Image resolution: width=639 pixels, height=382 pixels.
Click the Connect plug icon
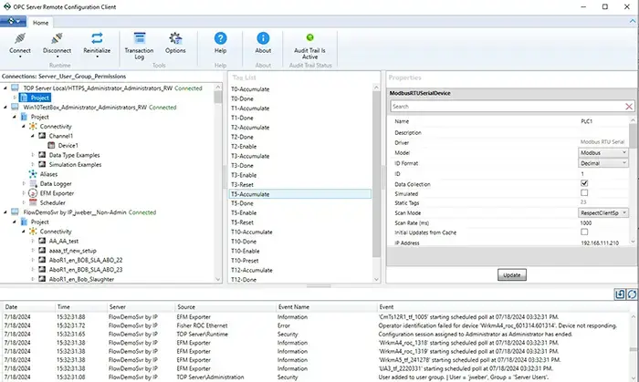[x=19, y=38]
